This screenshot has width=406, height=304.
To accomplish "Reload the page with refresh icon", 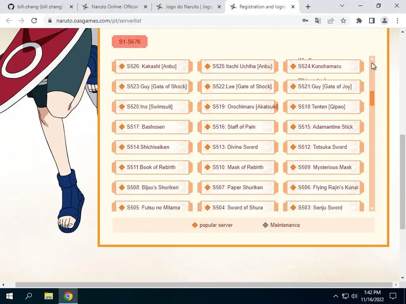I will [x=34, y=21].
